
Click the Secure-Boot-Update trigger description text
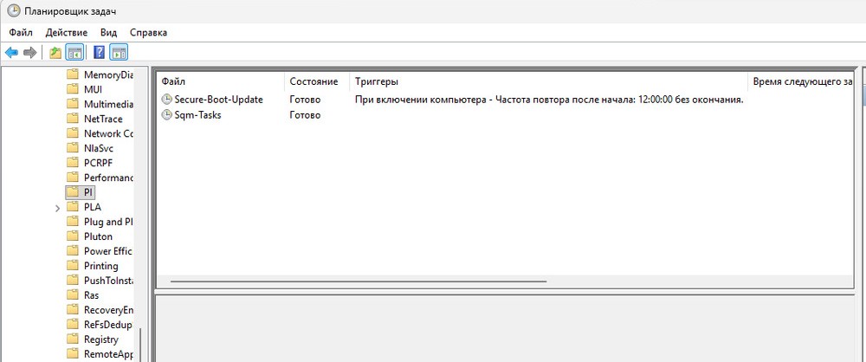pyautogui.click(x=549, y=100)
